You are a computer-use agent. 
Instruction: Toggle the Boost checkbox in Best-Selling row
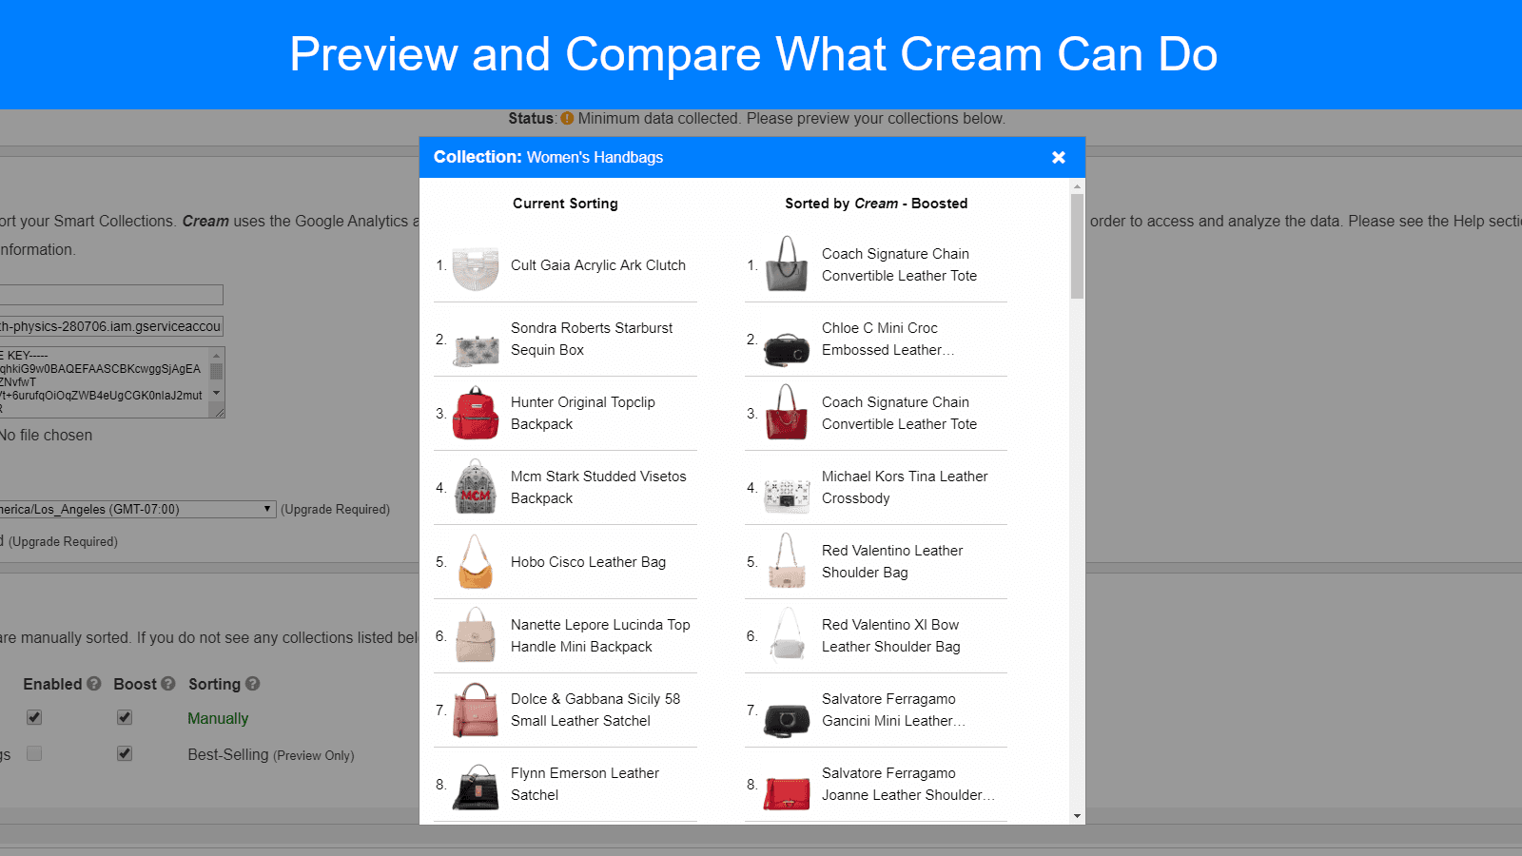[125, 754]
